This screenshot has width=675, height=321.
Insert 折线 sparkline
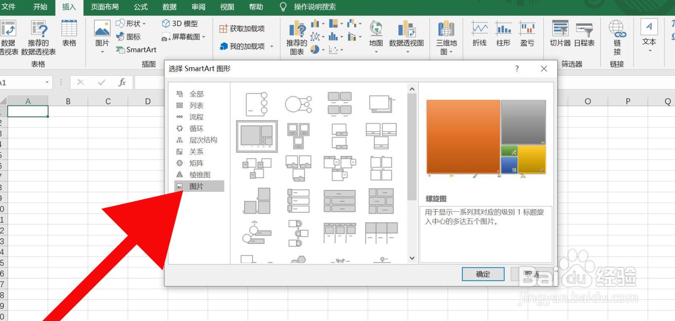click(x=480, y=34)
